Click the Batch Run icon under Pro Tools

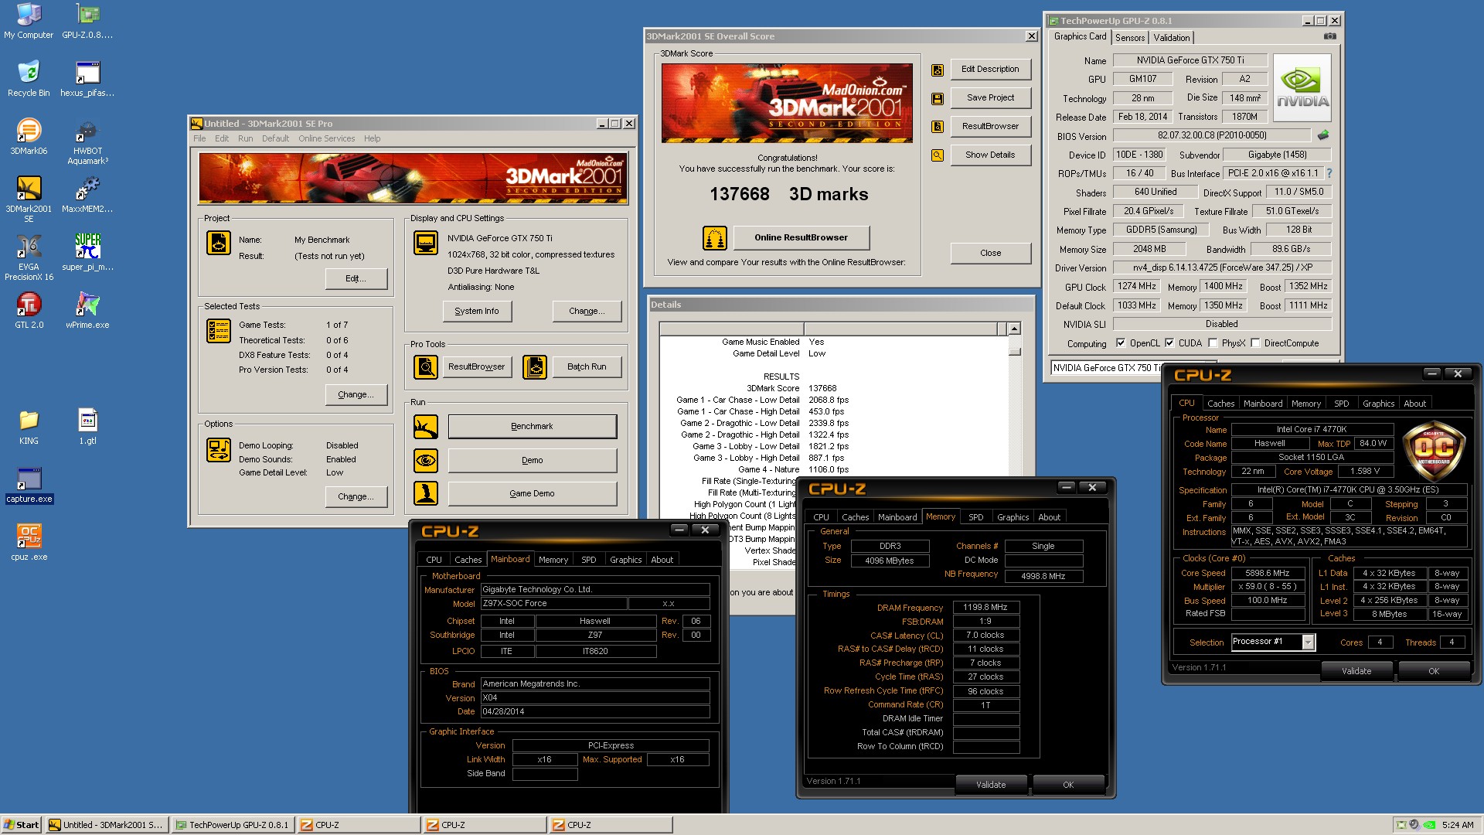coord(535,366)
